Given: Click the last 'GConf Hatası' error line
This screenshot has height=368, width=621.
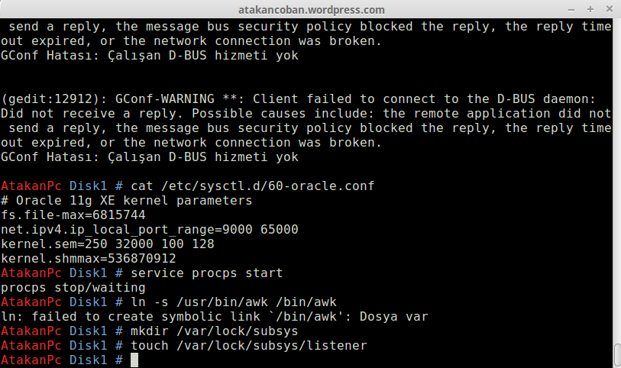Looking at the screenshot, I should point(149,157).
